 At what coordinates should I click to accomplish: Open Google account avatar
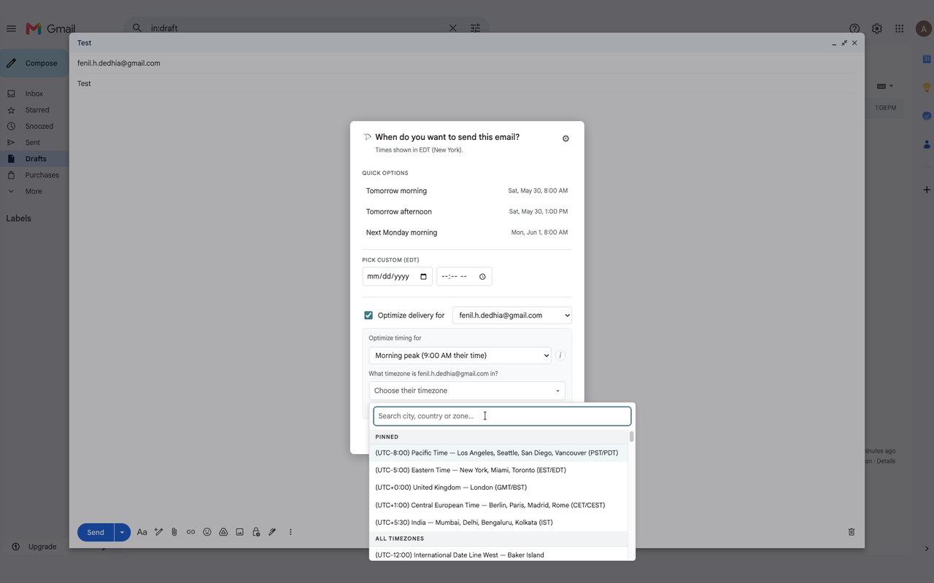[922, 28]
